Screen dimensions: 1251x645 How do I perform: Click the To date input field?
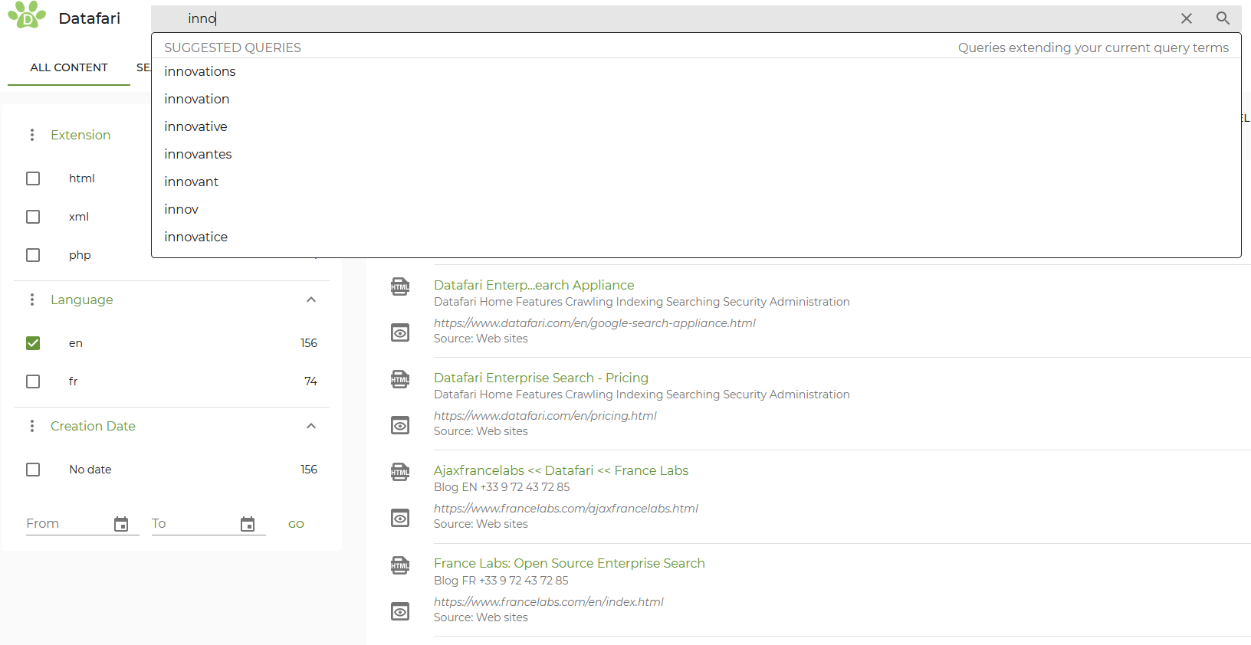(195, 524)
